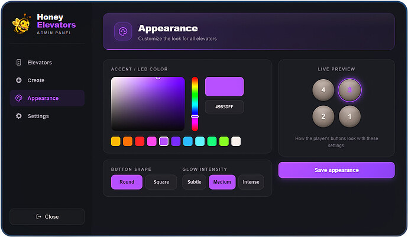Screen dimensions: 408x237
Task: Click the exit icon on the Close button
Action: [38, 217]
